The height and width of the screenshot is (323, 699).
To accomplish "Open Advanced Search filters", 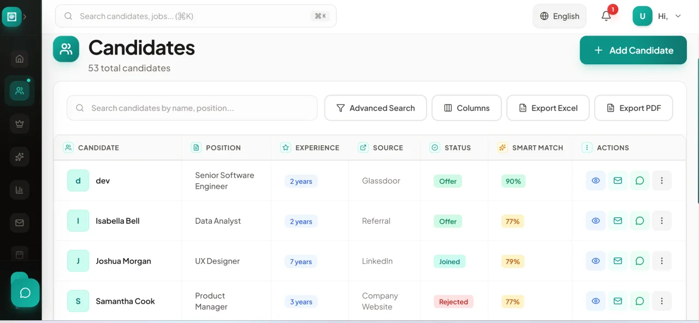I will [376, 108].
